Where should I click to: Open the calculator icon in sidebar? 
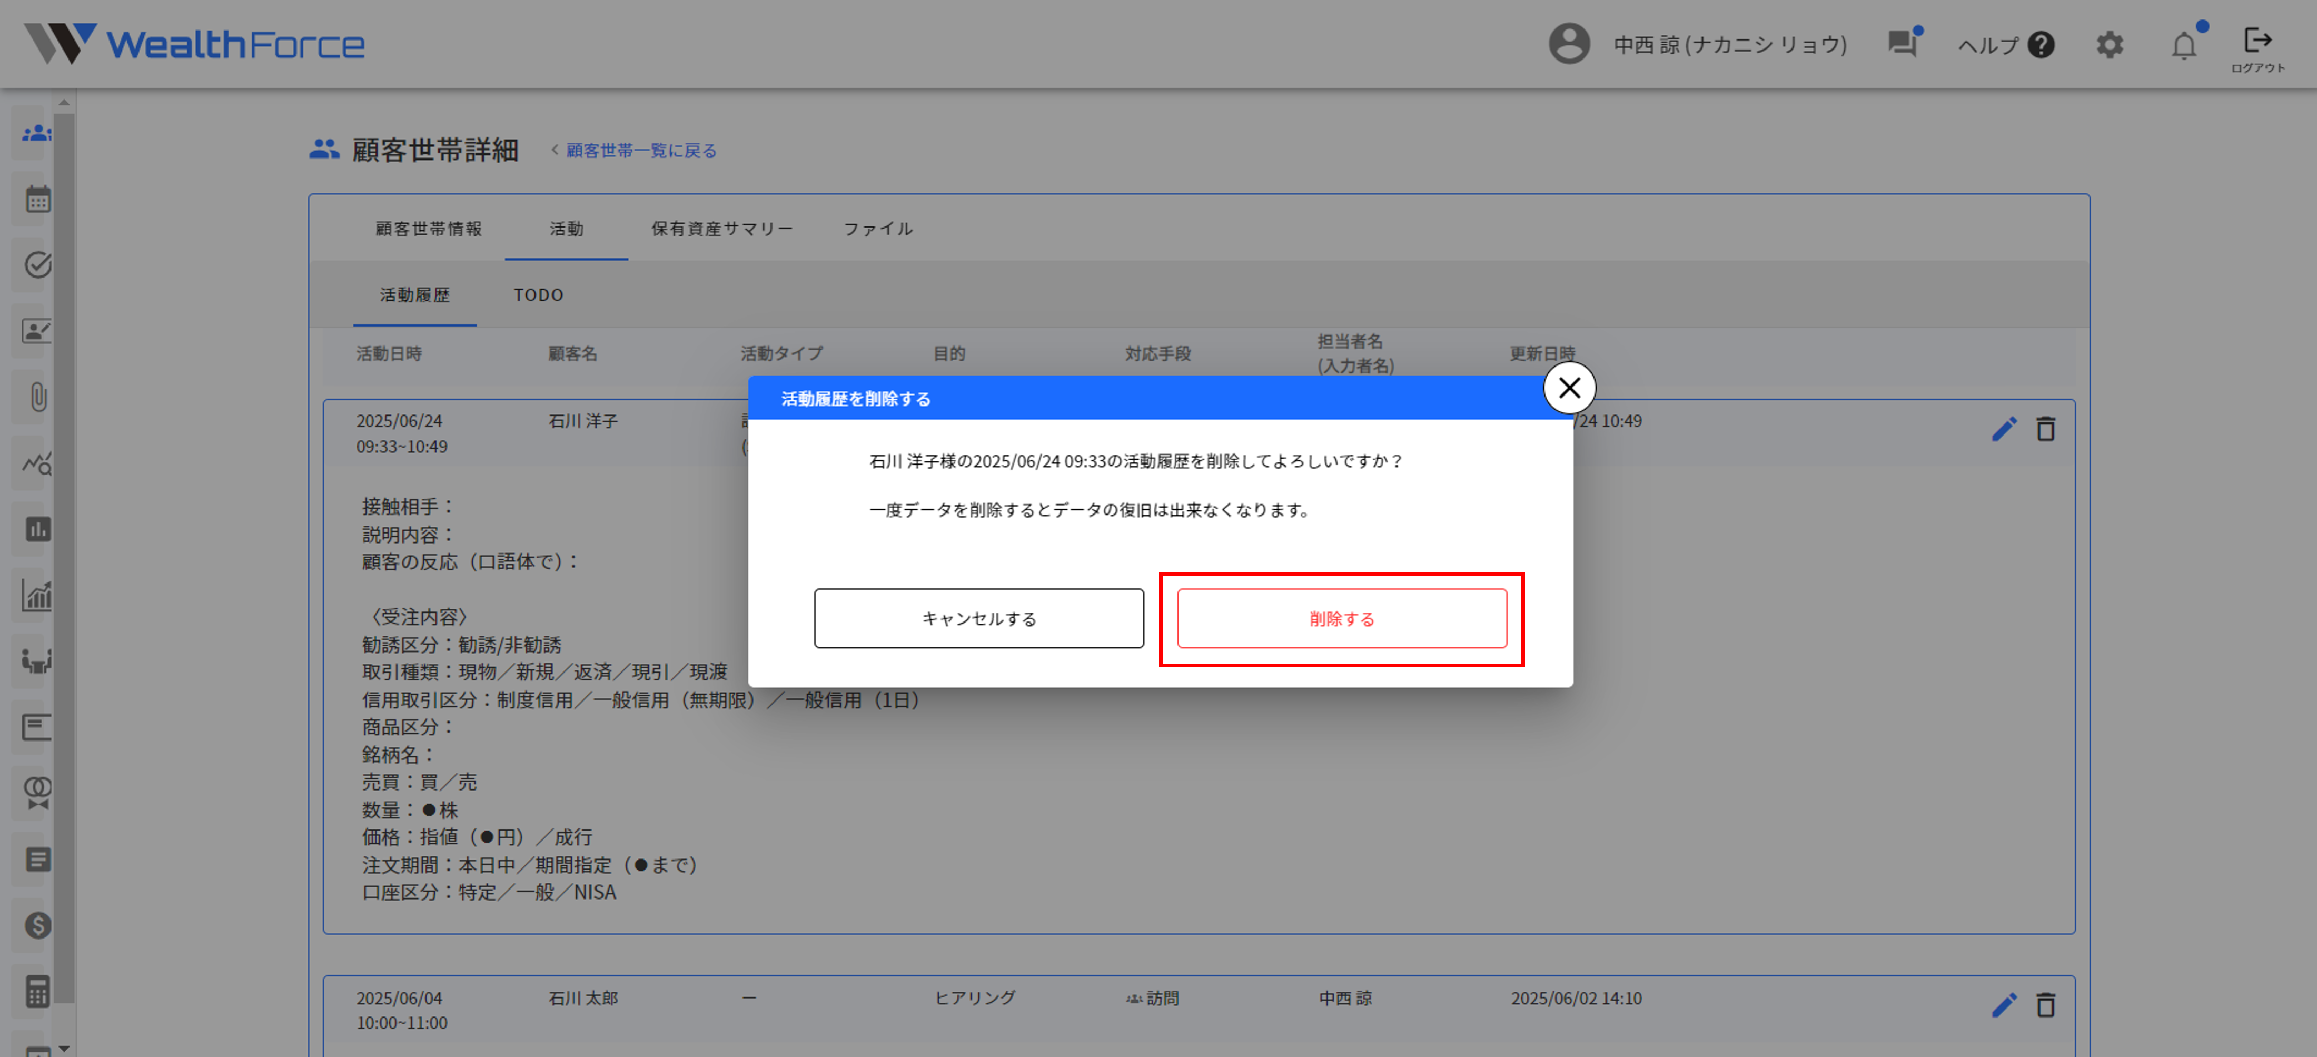[x=37, y=991]
